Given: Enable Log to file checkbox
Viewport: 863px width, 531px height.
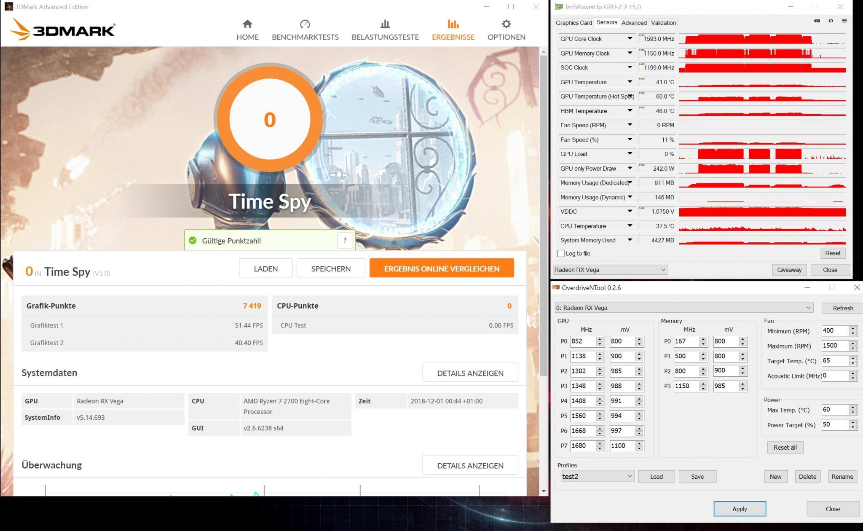Looking at the screenshot, I should click(561, 253).
